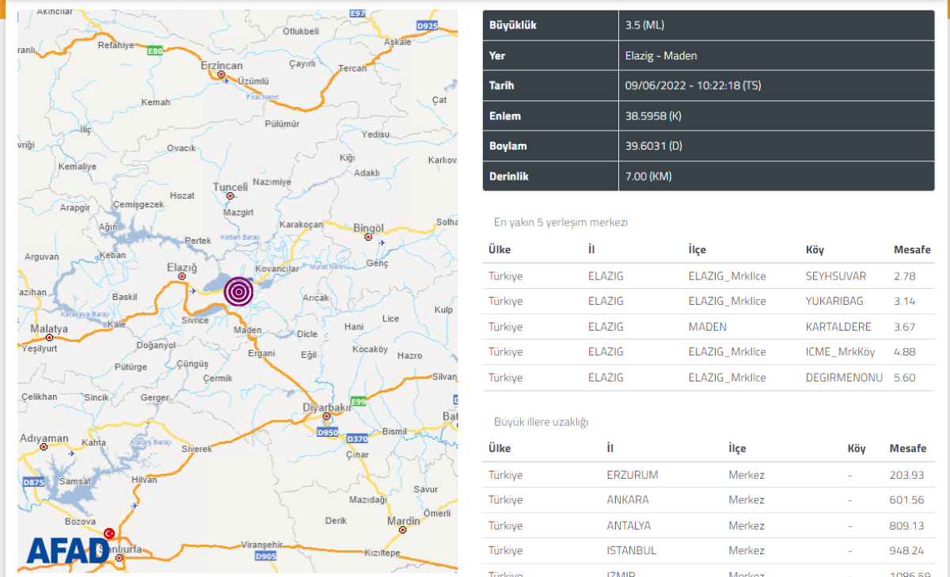The image size is (950, 577).
Task: Click the Mesafe header in nearest settlements table
Action: (912, 249)
